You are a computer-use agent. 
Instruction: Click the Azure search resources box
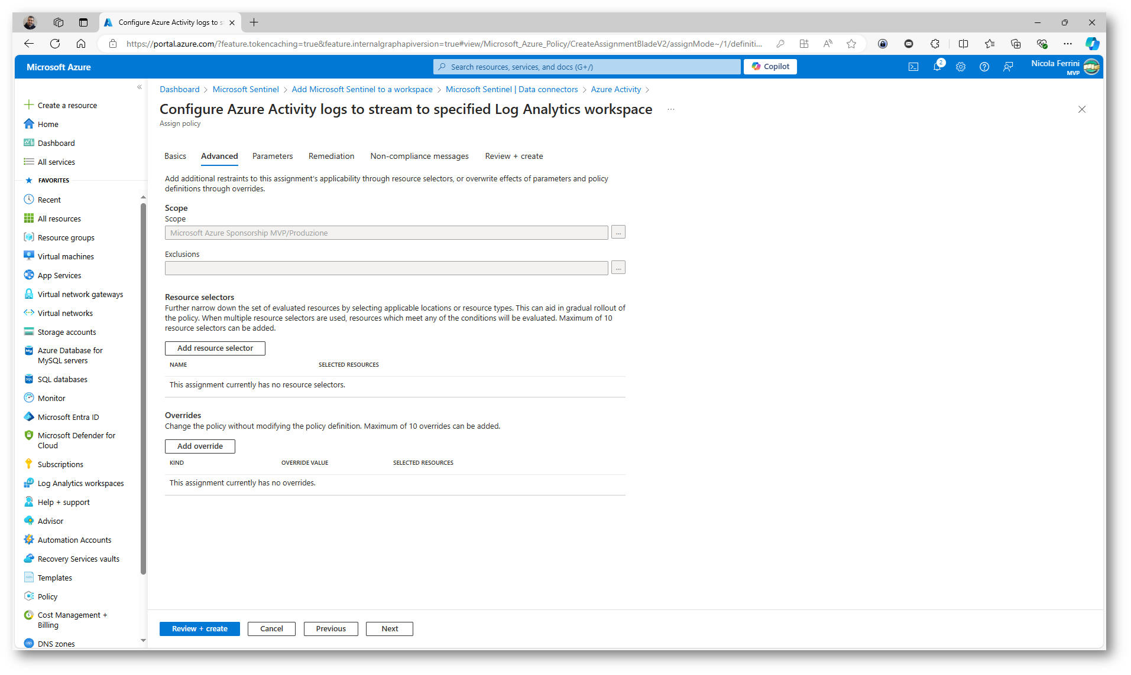(587, 67)
